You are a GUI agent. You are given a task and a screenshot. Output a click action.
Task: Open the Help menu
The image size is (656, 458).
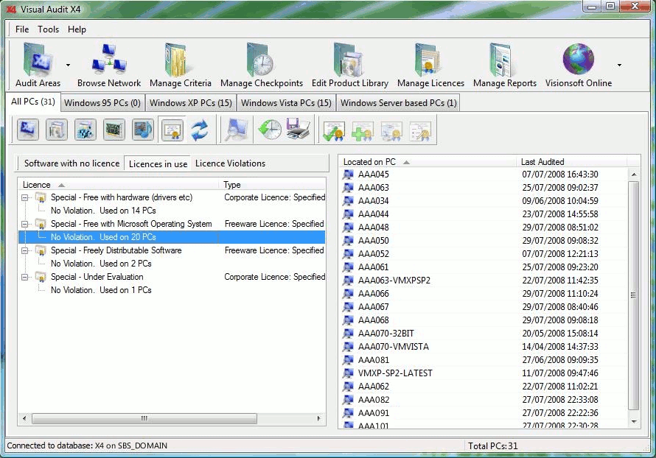[77, 29]
